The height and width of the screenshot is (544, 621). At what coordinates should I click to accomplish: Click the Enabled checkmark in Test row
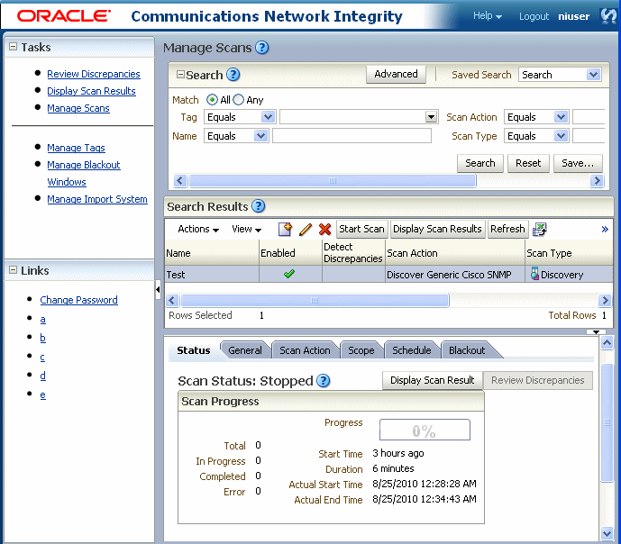coord(289,274)
